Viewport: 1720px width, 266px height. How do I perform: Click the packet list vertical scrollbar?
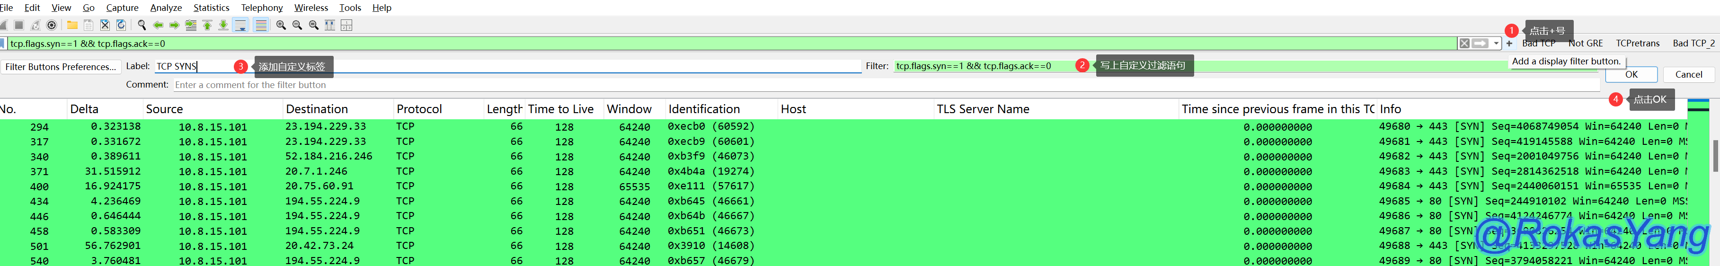tap(1715, 155)
